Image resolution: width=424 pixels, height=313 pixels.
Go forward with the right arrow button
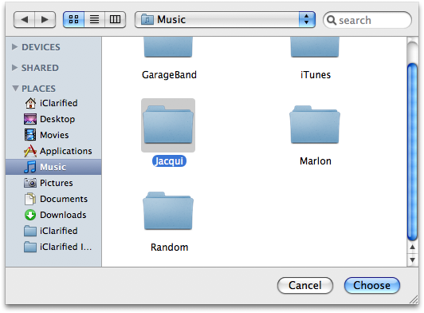click(45, 19)
